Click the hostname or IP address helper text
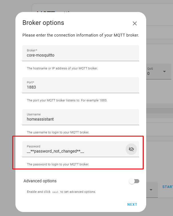This screenshot has height=216, width=173. tap(62, 68)
